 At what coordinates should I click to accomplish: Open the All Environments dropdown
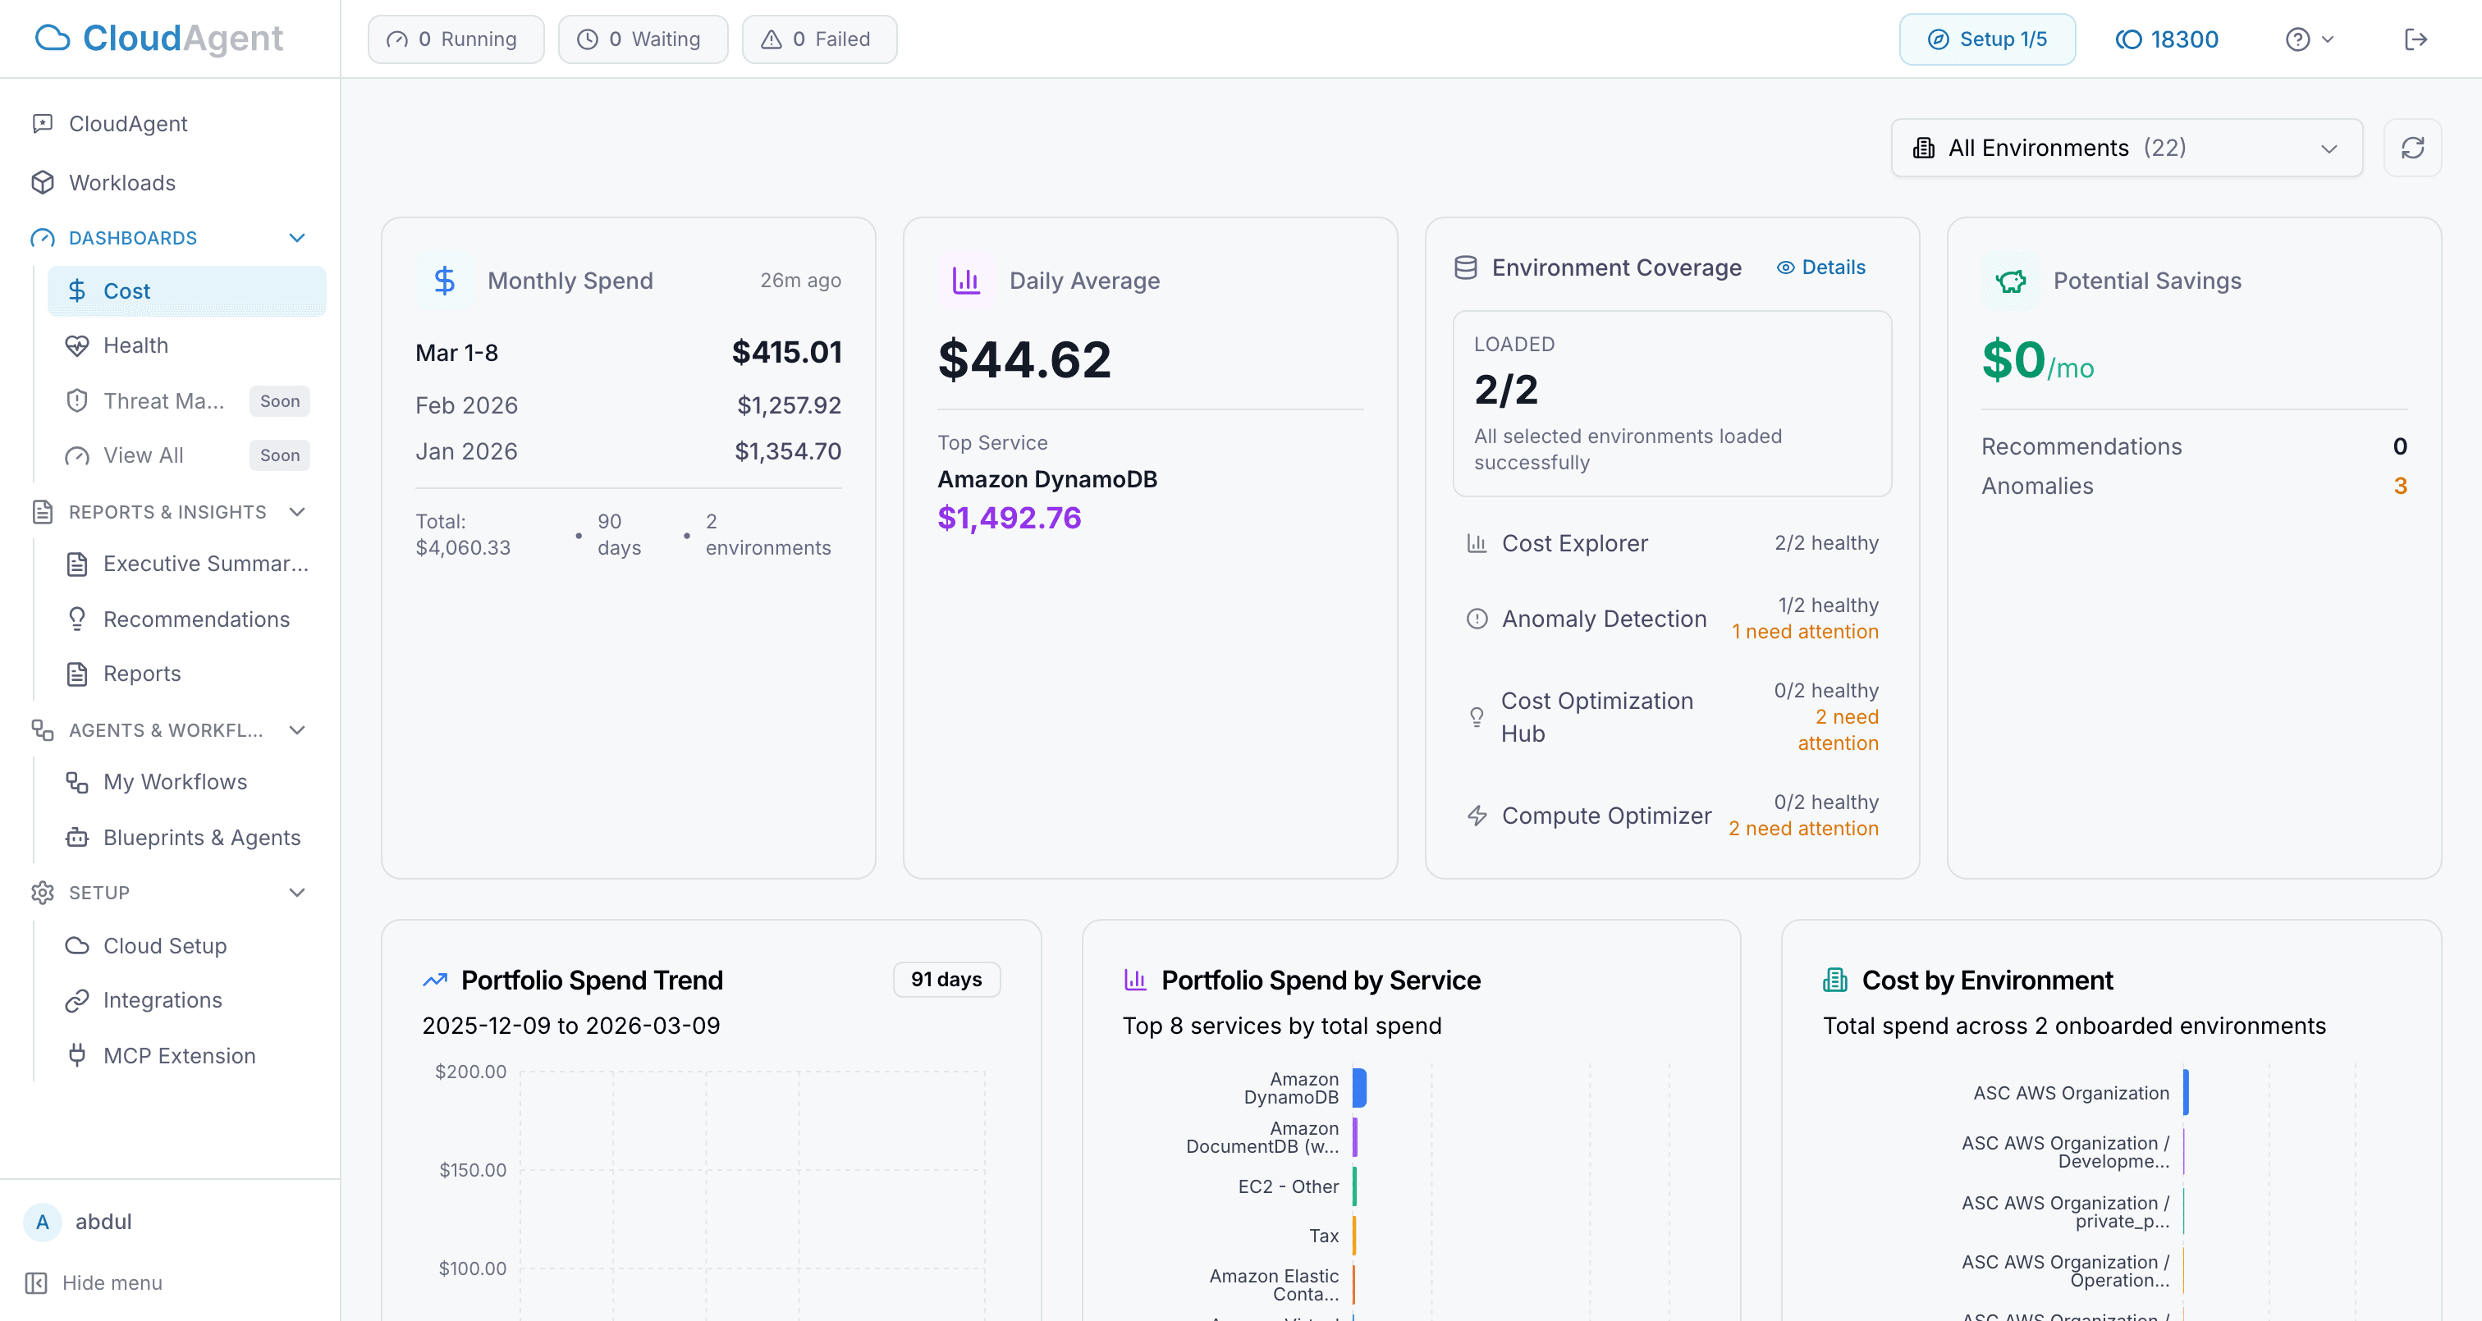pos(2126,148)
